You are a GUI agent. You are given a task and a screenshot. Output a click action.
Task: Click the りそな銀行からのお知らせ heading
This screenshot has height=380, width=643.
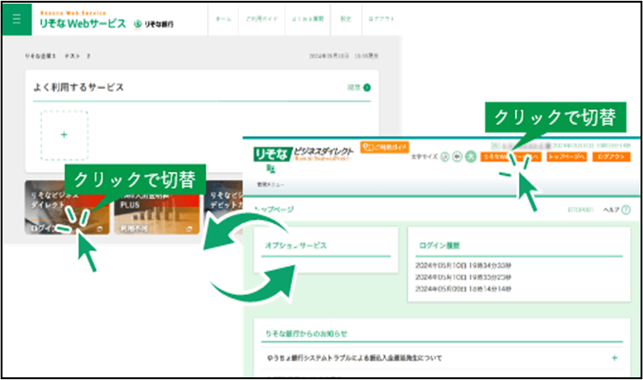tap(306, 334)
